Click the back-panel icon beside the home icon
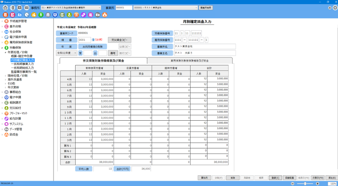The width and height of the screenshot is (338, 186). coord(13,8)
